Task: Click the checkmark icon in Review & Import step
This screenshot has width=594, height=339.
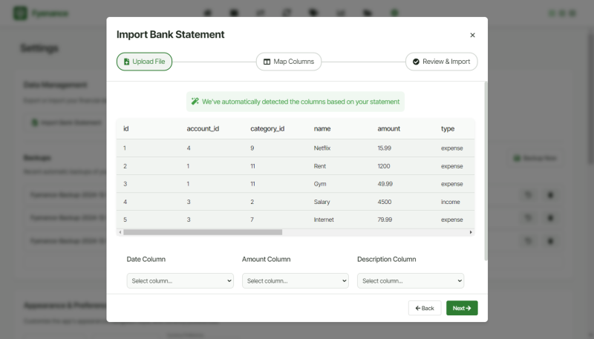Action: tap(416, 62)
